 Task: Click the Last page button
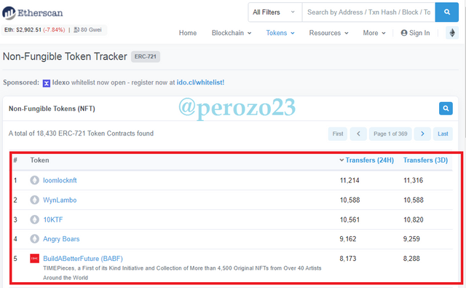[x=443, y=134]
